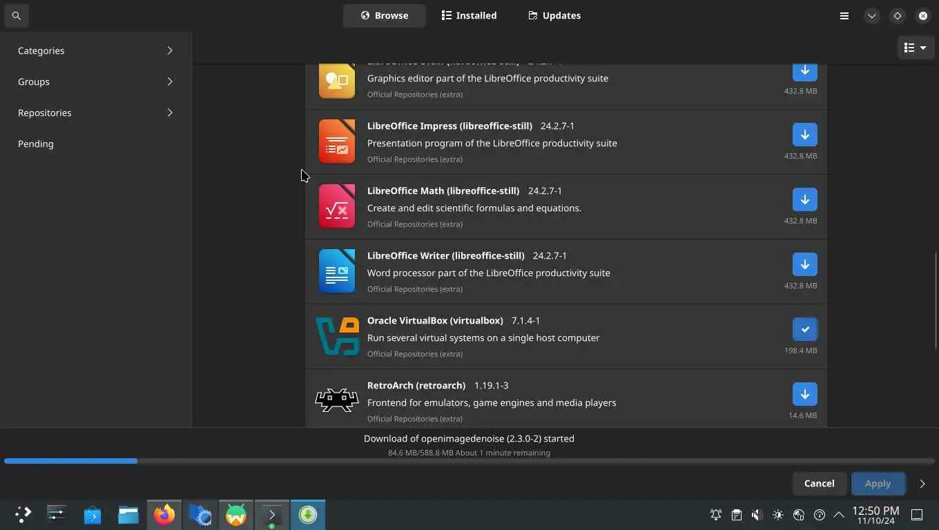The width and height of the screenshot is (939, 530).
Task: Open notifications bell in system tray
Action: [716, 515]
